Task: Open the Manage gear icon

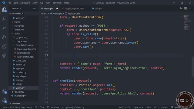Action: [x=4, y=101]
